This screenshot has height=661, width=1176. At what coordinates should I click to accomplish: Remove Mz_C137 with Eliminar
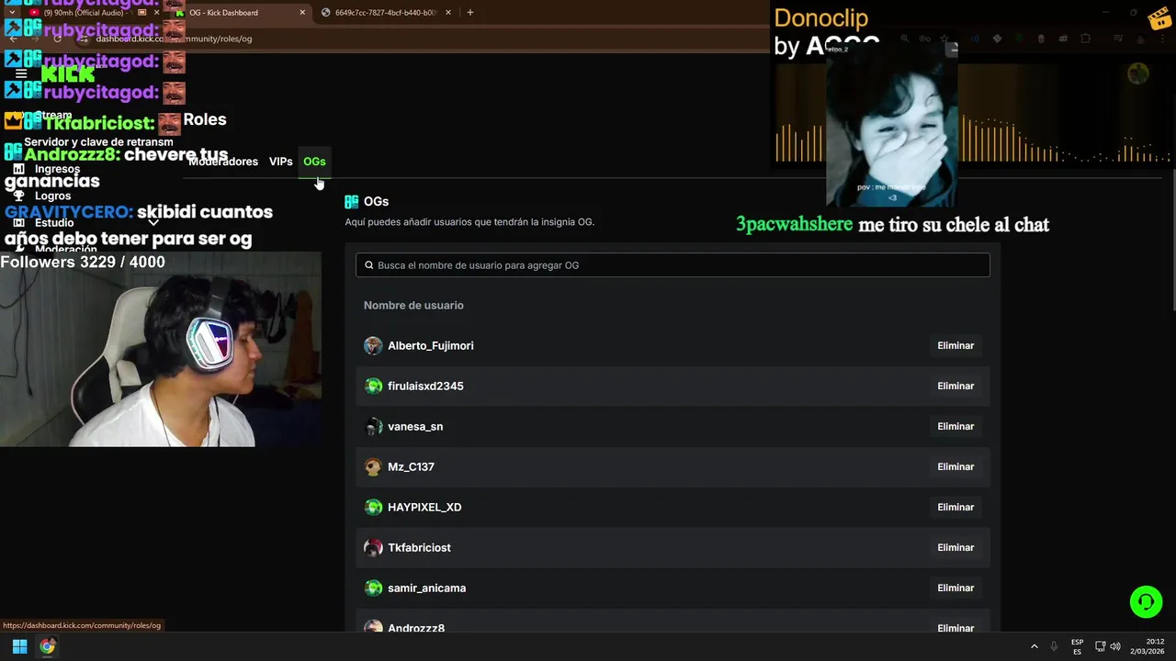point(955,466)
